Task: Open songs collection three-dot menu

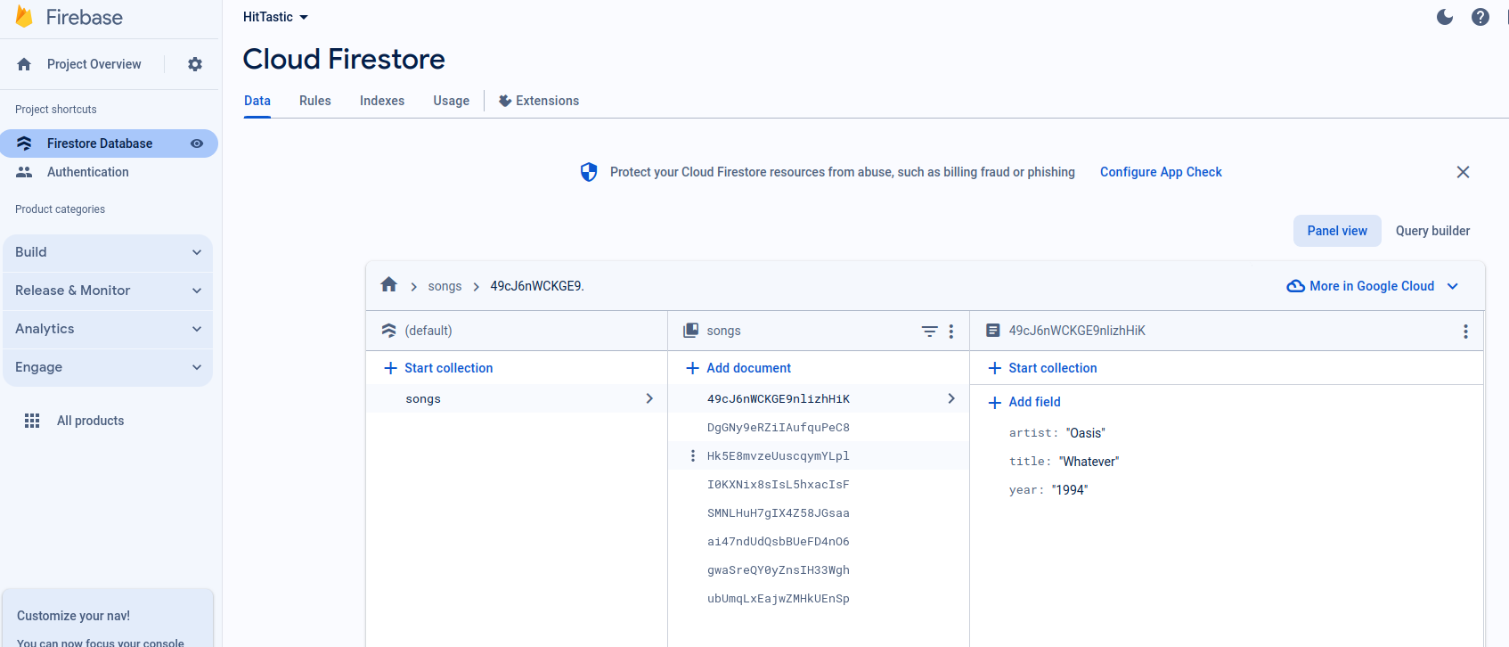Action: pyautogui.click(x=951, y=332)
